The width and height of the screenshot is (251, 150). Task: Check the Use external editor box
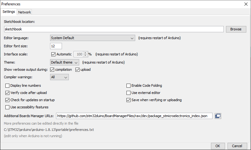[x=128, y=93]
